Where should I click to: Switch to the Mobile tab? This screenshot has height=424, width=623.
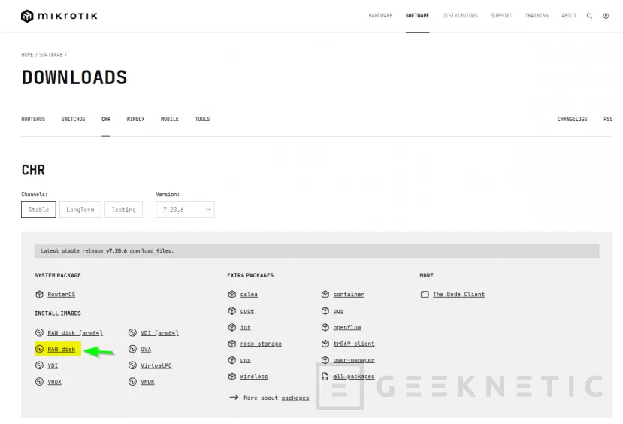click(x=170, y=120)
